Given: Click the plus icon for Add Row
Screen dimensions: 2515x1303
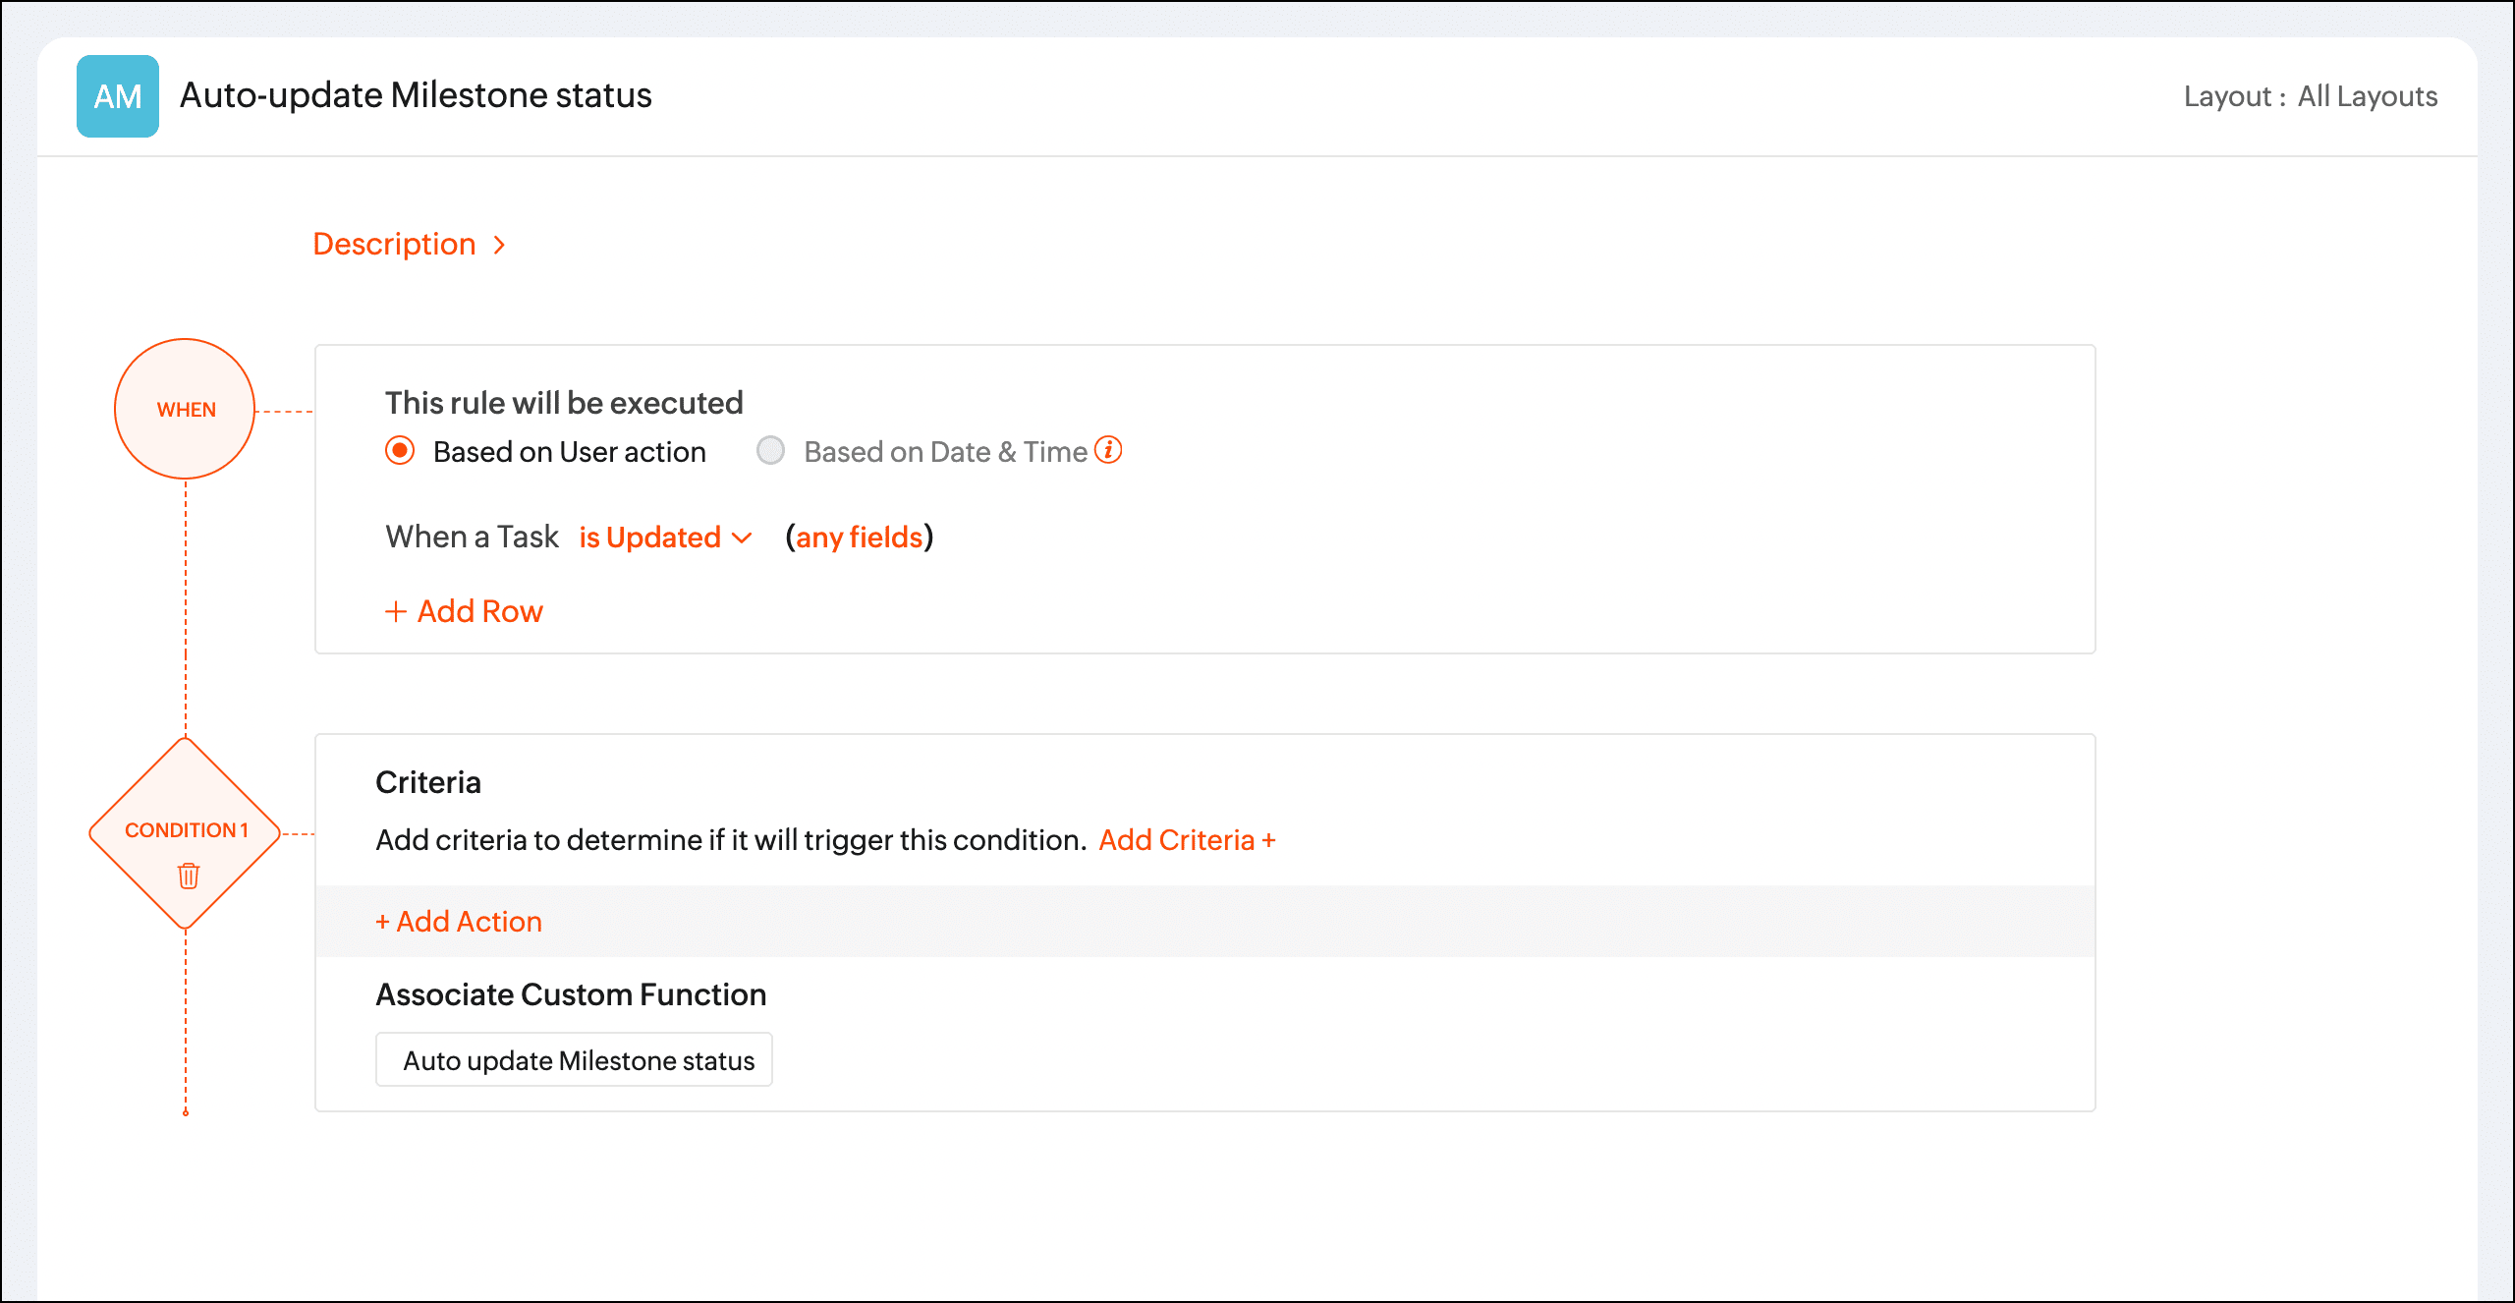Looking at the screenshot, I should pyautogui.click(x=395, y=611).
